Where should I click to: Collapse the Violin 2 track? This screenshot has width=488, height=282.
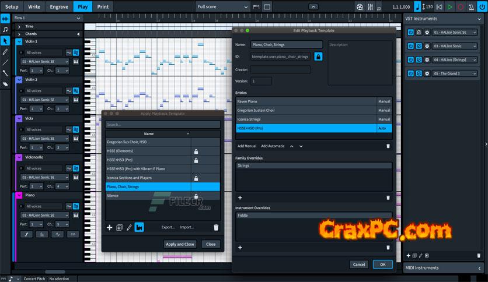(20, 79)
